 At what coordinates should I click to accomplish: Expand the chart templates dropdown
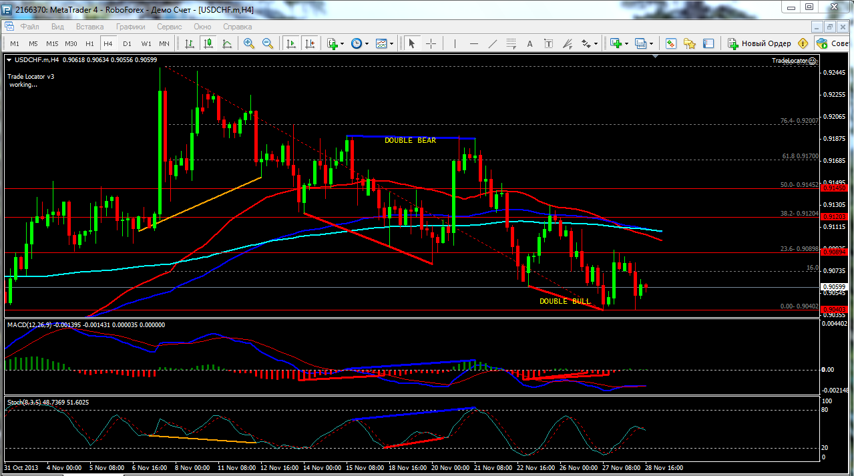391,43
